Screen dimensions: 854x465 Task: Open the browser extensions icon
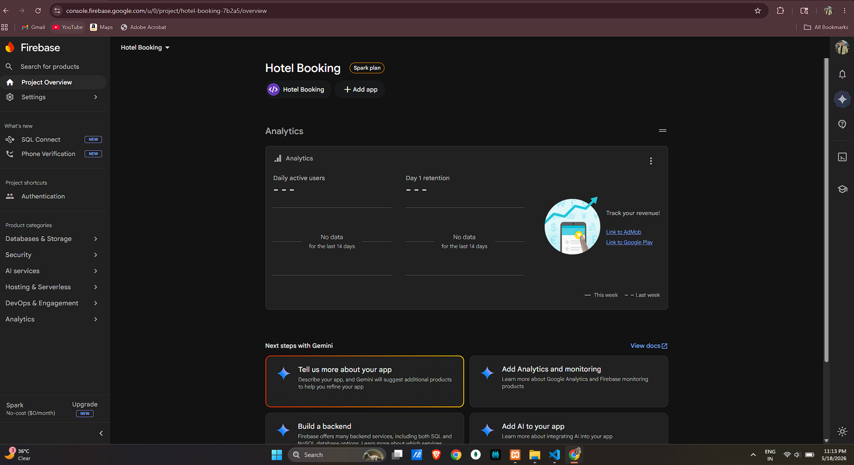780,11
